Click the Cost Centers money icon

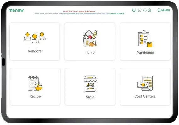145,83
